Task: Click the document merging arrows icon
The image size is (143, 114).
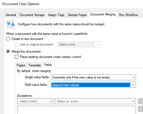Action: [x=11, y=24]
